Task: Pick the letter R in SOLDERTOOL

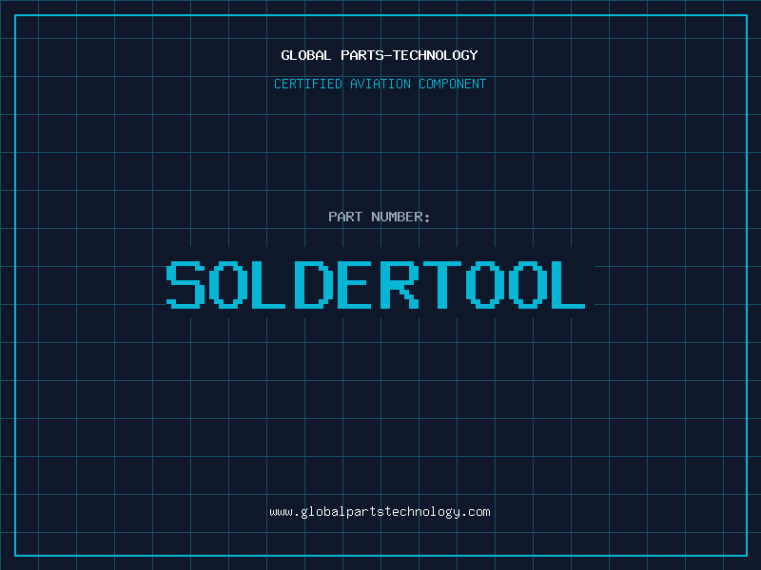Action: point(397,285)
